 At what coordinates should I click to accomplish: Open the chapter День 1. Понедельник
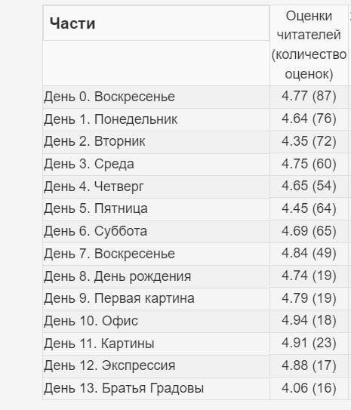110,119
